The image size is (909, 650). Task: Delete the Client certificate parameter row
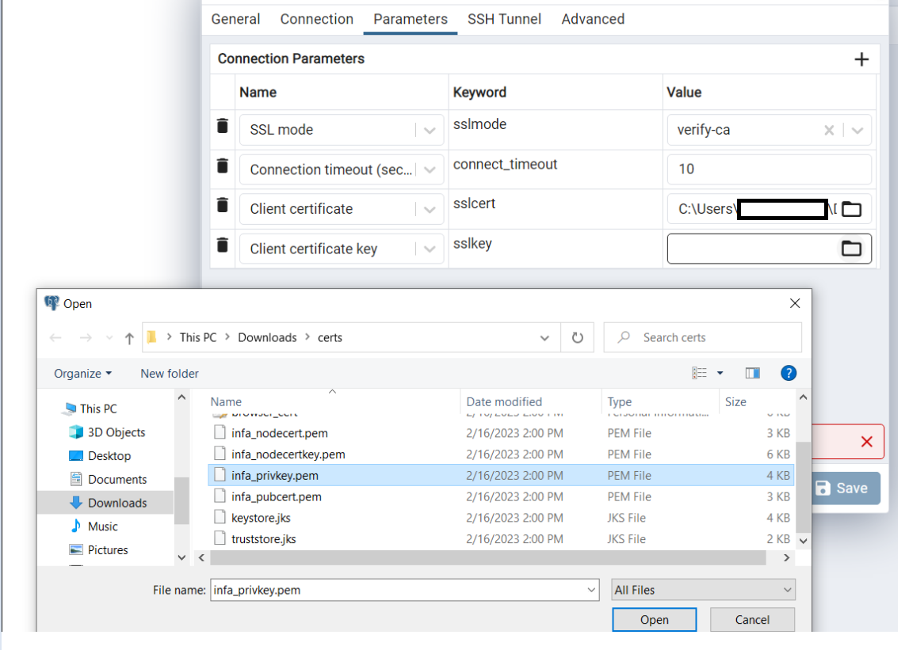coord(222,205)
